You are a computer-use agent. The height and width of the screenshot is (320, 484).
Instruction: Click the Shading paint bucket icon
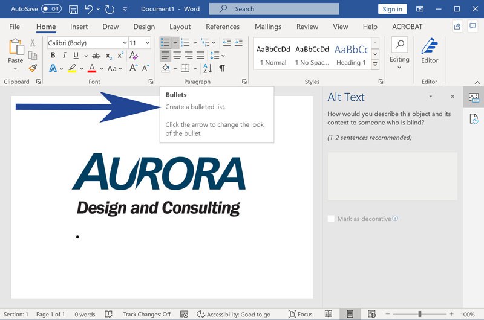[166, 68]
